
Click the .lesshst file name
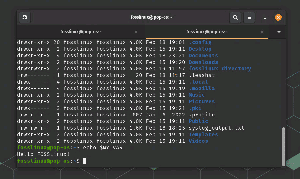click(202, 75)
